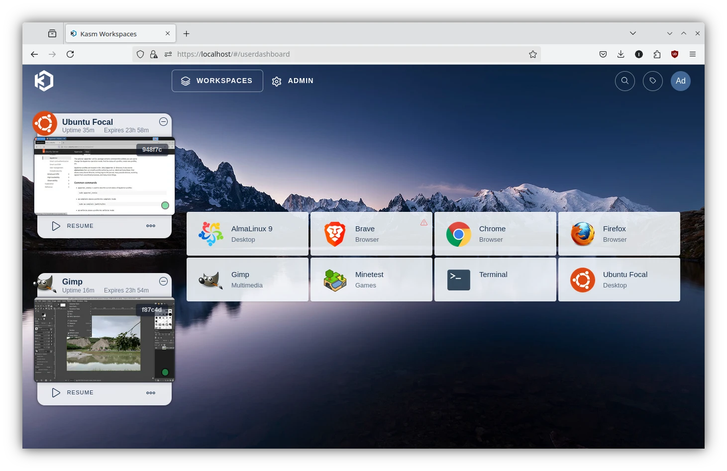Expand the list all tabs chevron
Viewport: 727px width, 471px height.
(632, 33)
